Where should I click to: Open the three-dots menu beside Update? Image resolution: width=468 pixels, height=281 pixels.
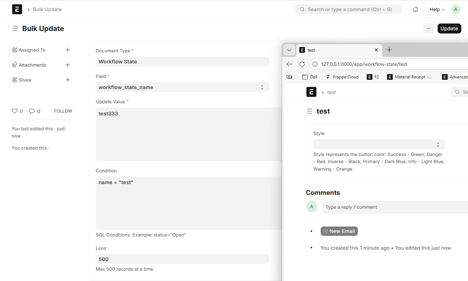pyautogui.click(x=428, y=28)
